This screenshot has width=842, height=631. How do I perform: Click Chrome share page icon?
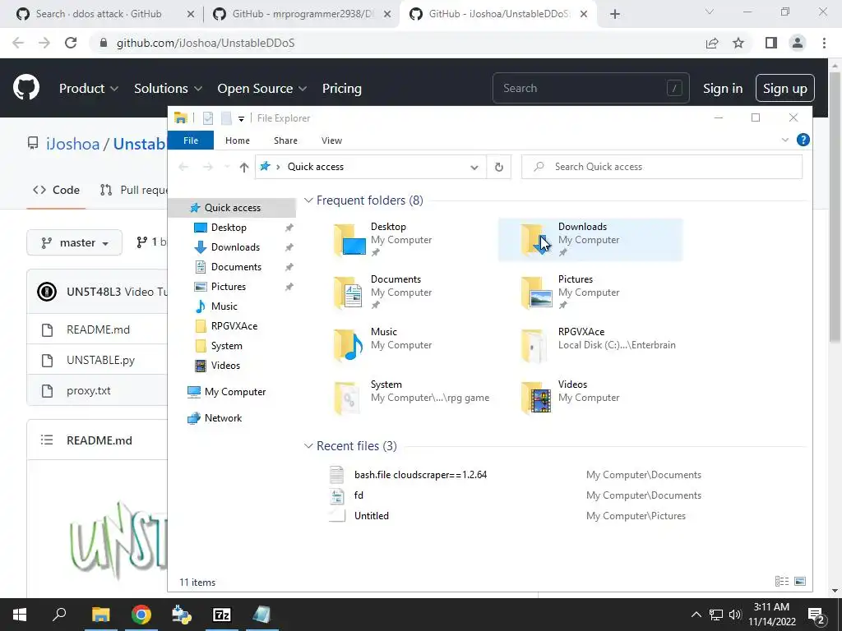[x=712, y=43]
